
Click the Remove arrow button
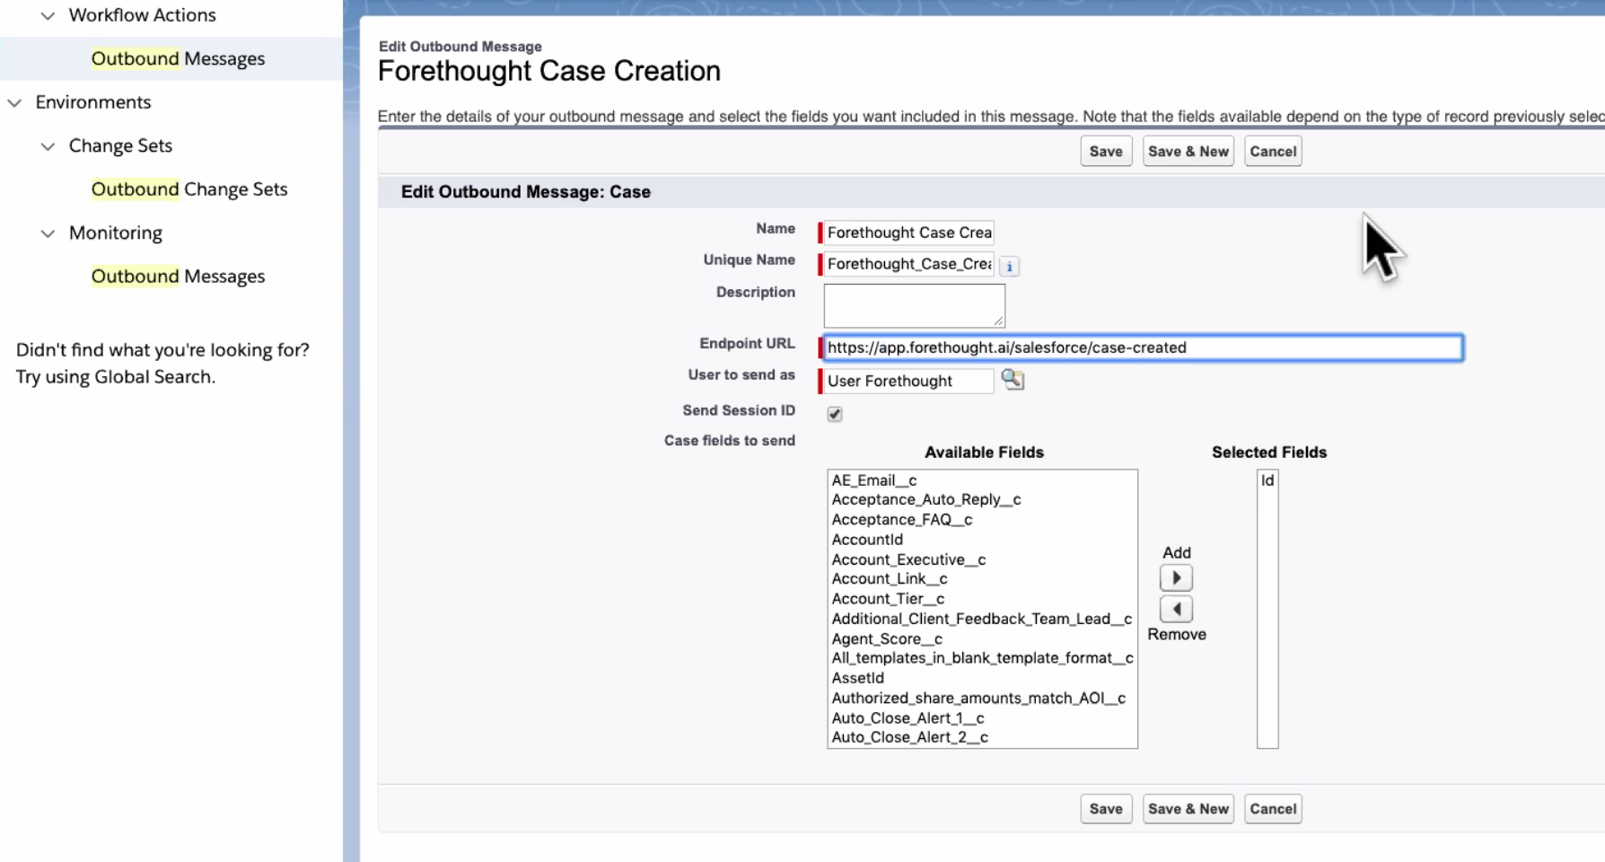(x=1176, y=609)
